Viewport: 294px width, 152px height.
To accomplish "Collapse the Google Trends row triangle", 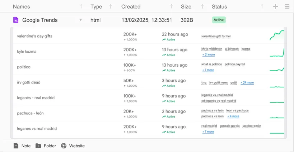I will point(80,20).
